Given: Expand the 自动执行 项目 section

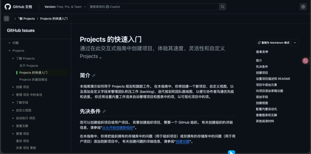Looking at the screenshot, I should tap(13, 118).
